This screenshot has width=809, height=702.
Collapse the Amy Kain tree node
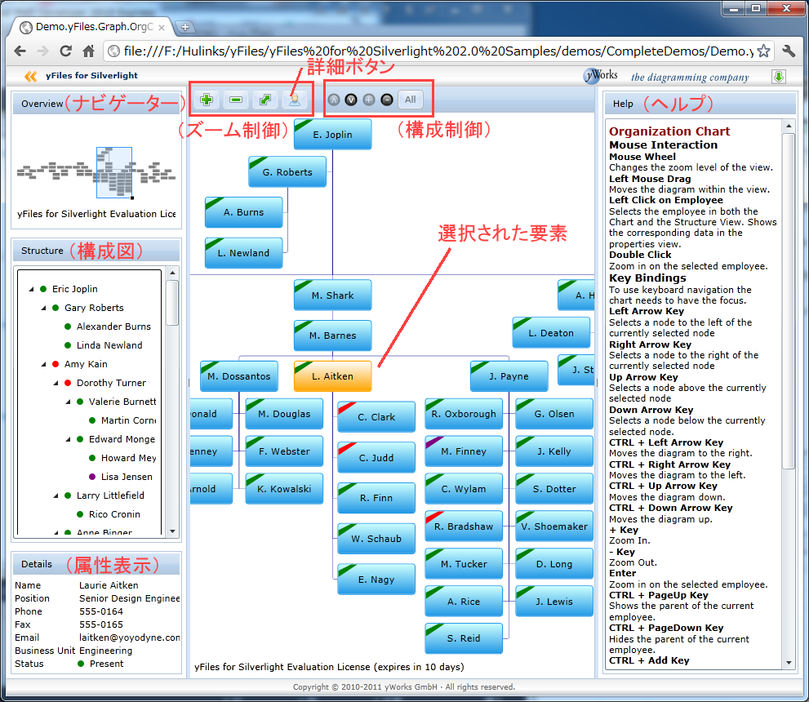(x=43, y=364)
